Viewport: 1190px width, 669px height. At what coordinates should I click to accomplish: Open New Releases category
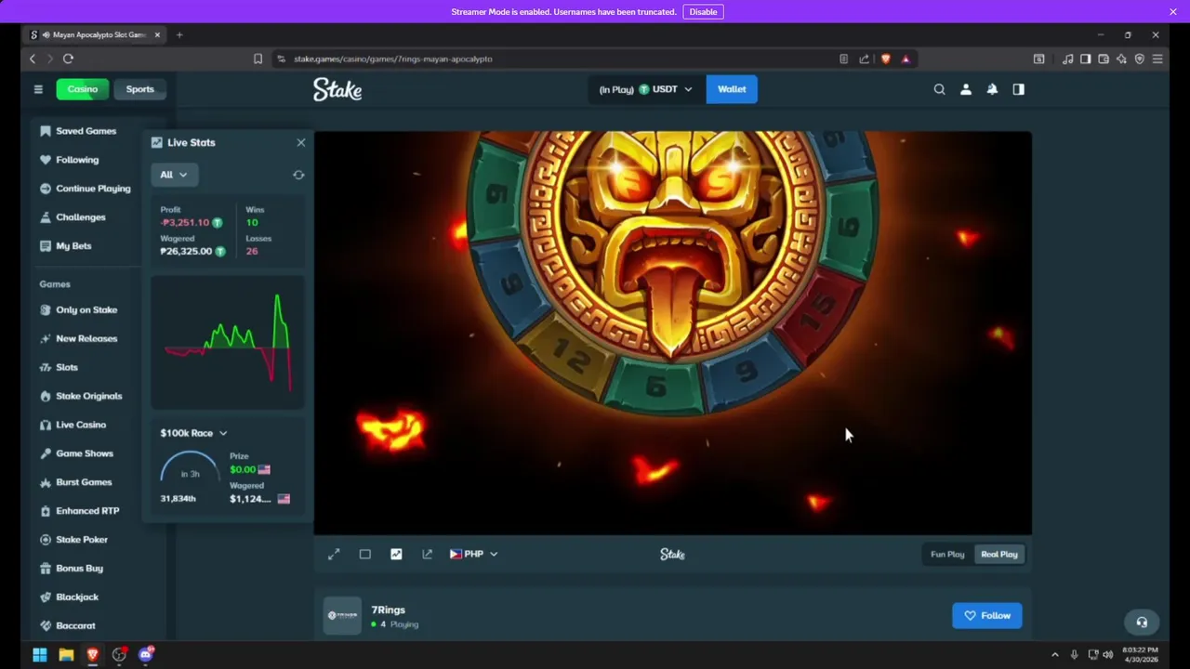86,339
